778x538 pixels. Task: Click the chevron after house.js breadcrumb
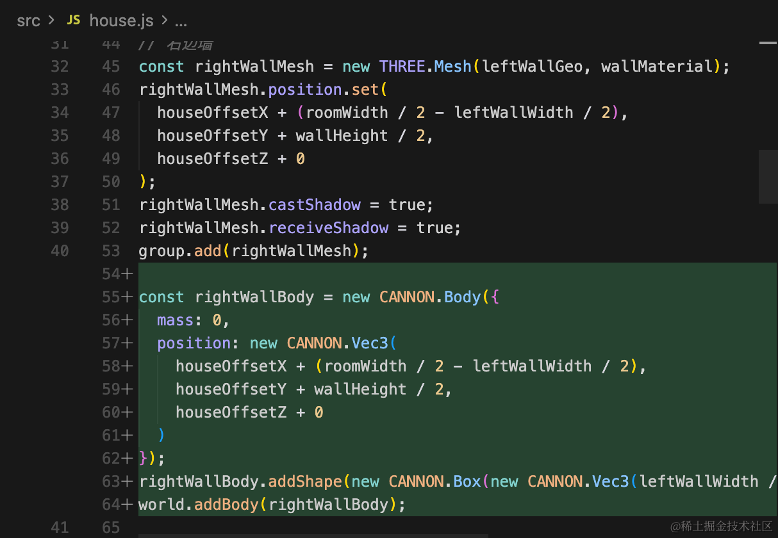click(164, 20)
